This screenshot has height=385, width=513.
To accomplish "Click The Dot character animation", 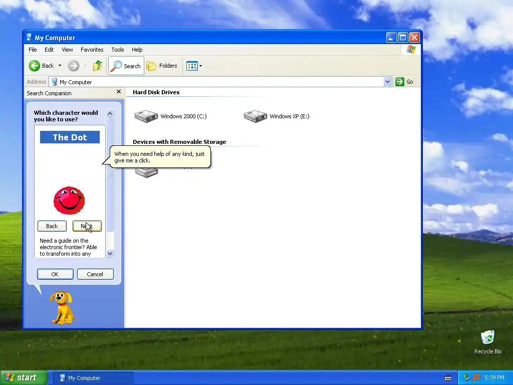I will pyautogui.click(x=69, y=201).
